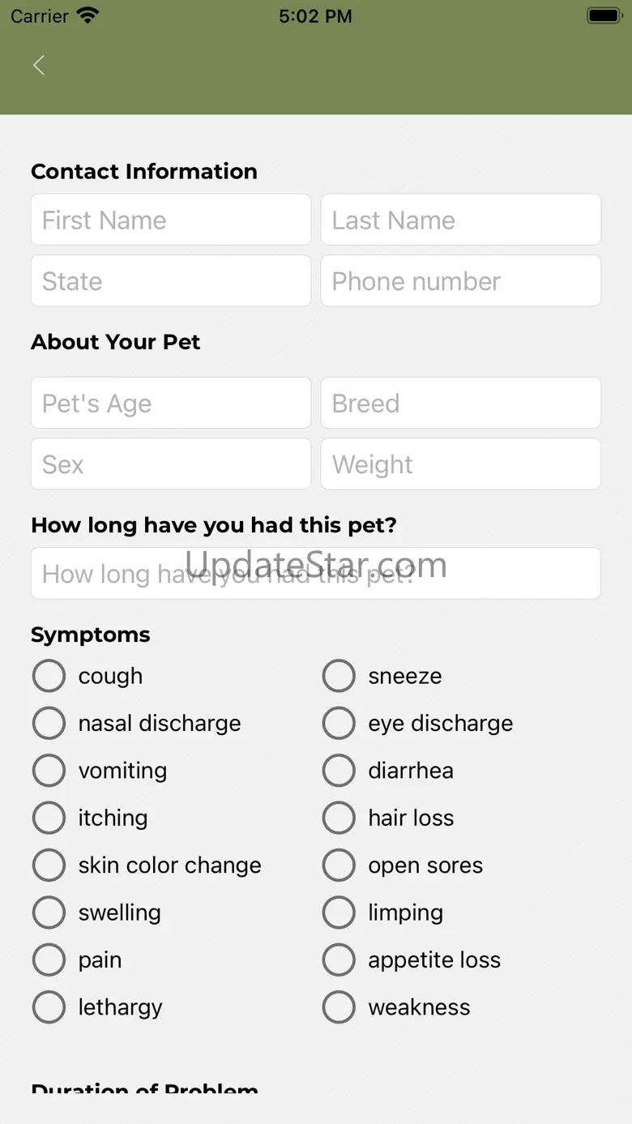This screenshot has height=1124, width=632.
Task: Select the open sores option
Action: click(339, 865)
